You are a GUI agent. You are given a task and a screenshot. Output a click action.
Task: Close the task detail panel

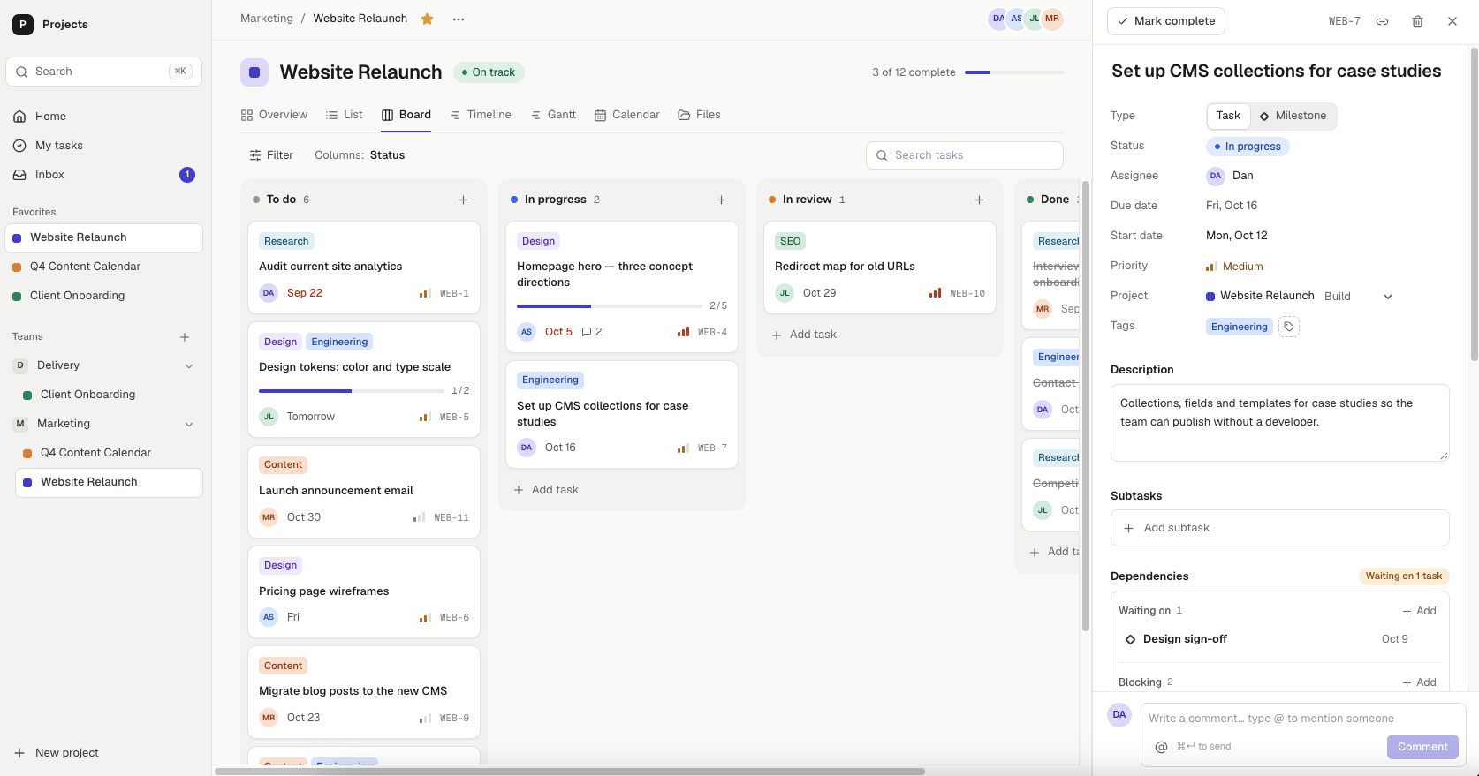click(x=1452, y=21)
